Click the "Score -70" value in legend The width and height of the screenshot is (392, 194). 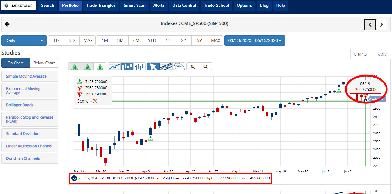click(87, 101)
